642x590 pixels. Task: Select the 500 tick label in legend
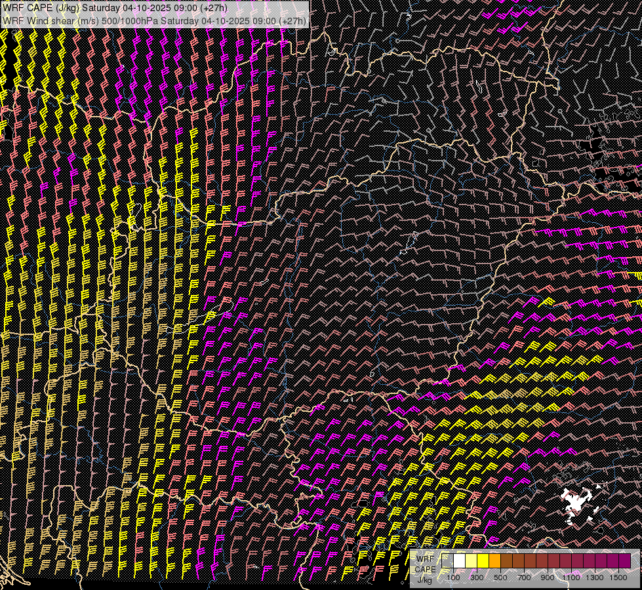pos(500,578)
